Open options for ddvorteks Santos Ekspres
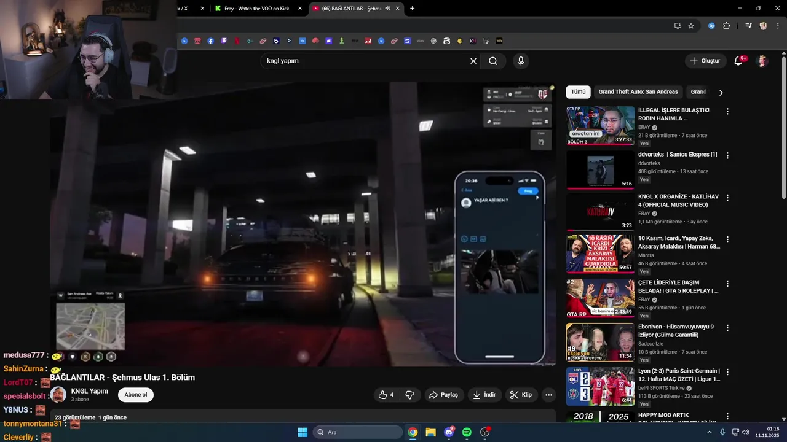The width and height of the screenshot is (787, 442). click(x=727, y=156)
